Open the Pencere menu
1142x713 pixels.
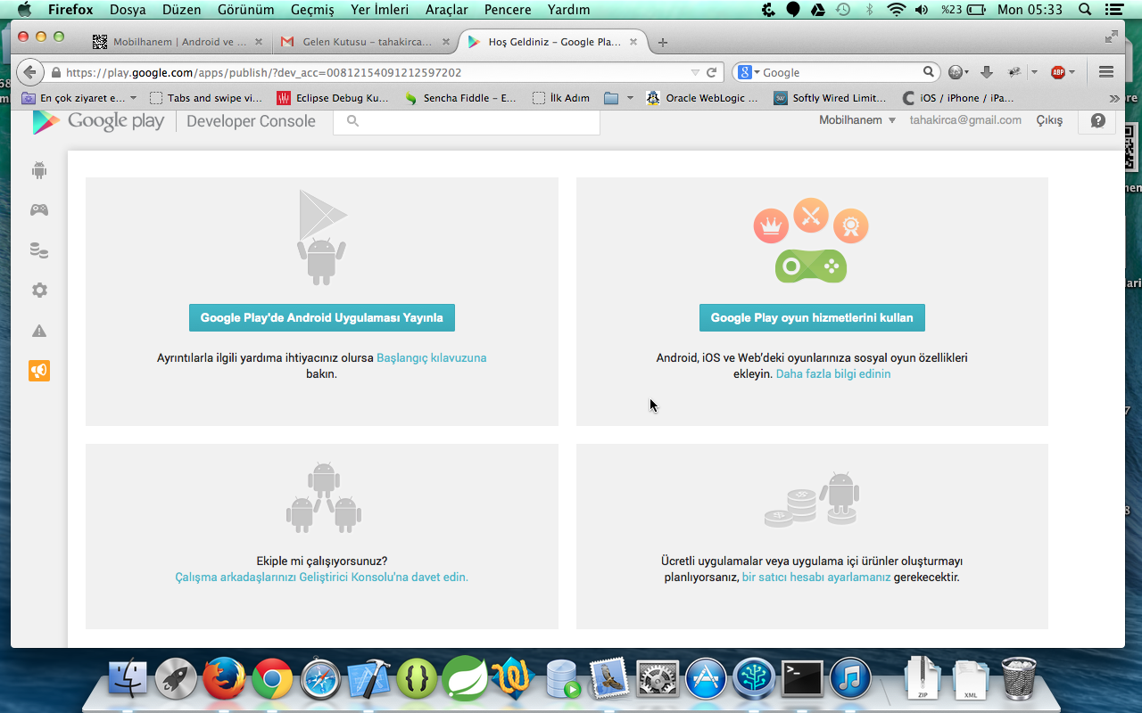coord(508,10)
